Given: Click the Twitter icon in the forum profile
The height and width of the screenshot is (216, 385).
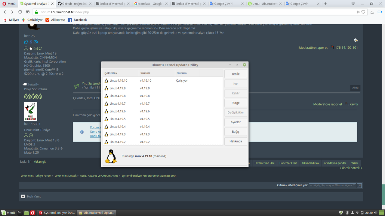Looking at the screenshot, I should point(26,42).
